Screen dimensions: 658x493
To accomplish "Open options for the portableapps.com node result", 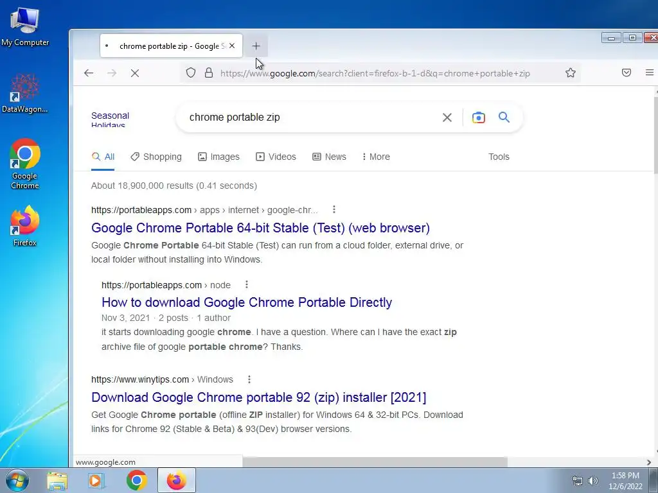I will pyautogui.click(x=246, y=284).
